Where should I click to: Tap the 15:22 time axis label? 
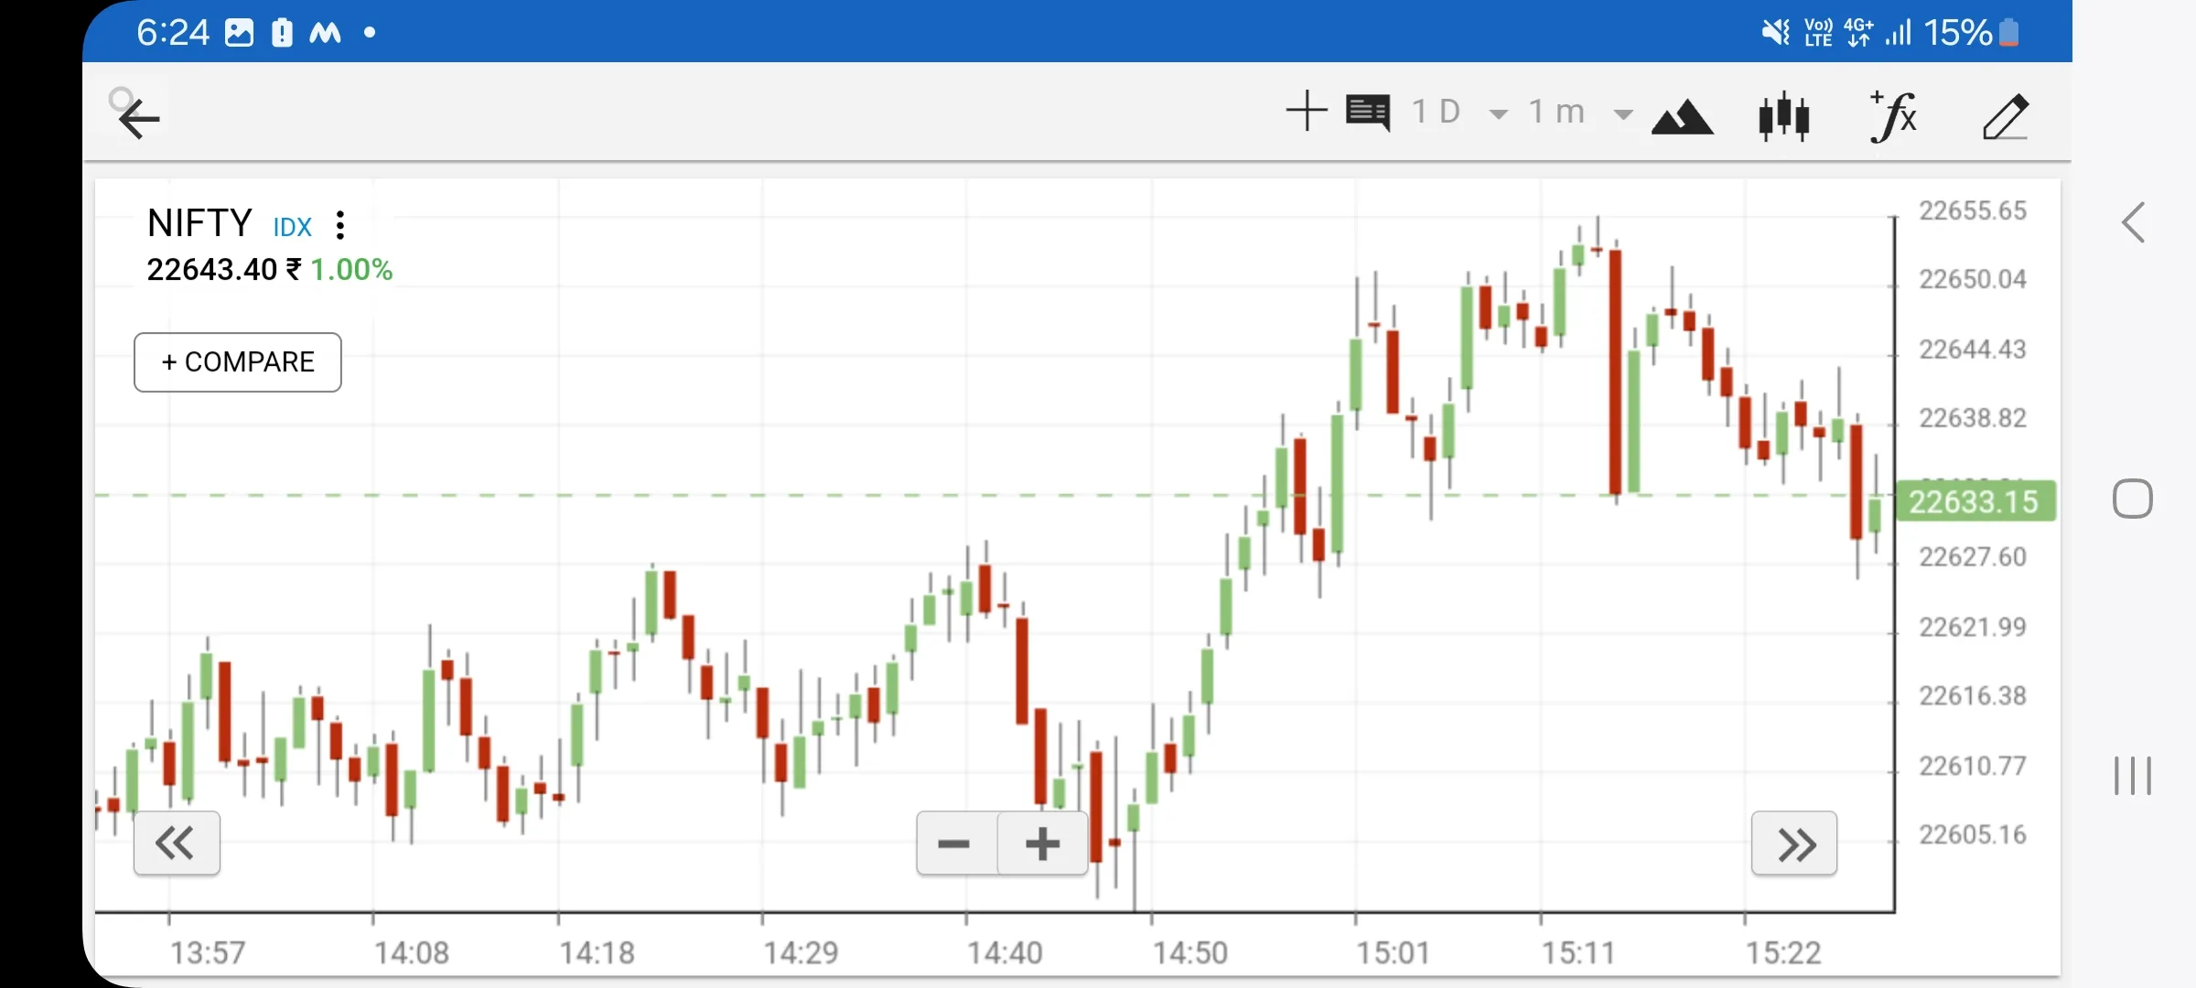[x=1783, y=953]
